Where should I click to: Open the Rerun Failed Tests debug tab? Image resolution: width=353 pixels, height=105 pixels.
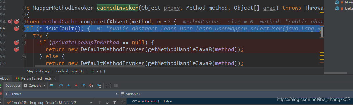pyautogui.click(x=36, y=78)
